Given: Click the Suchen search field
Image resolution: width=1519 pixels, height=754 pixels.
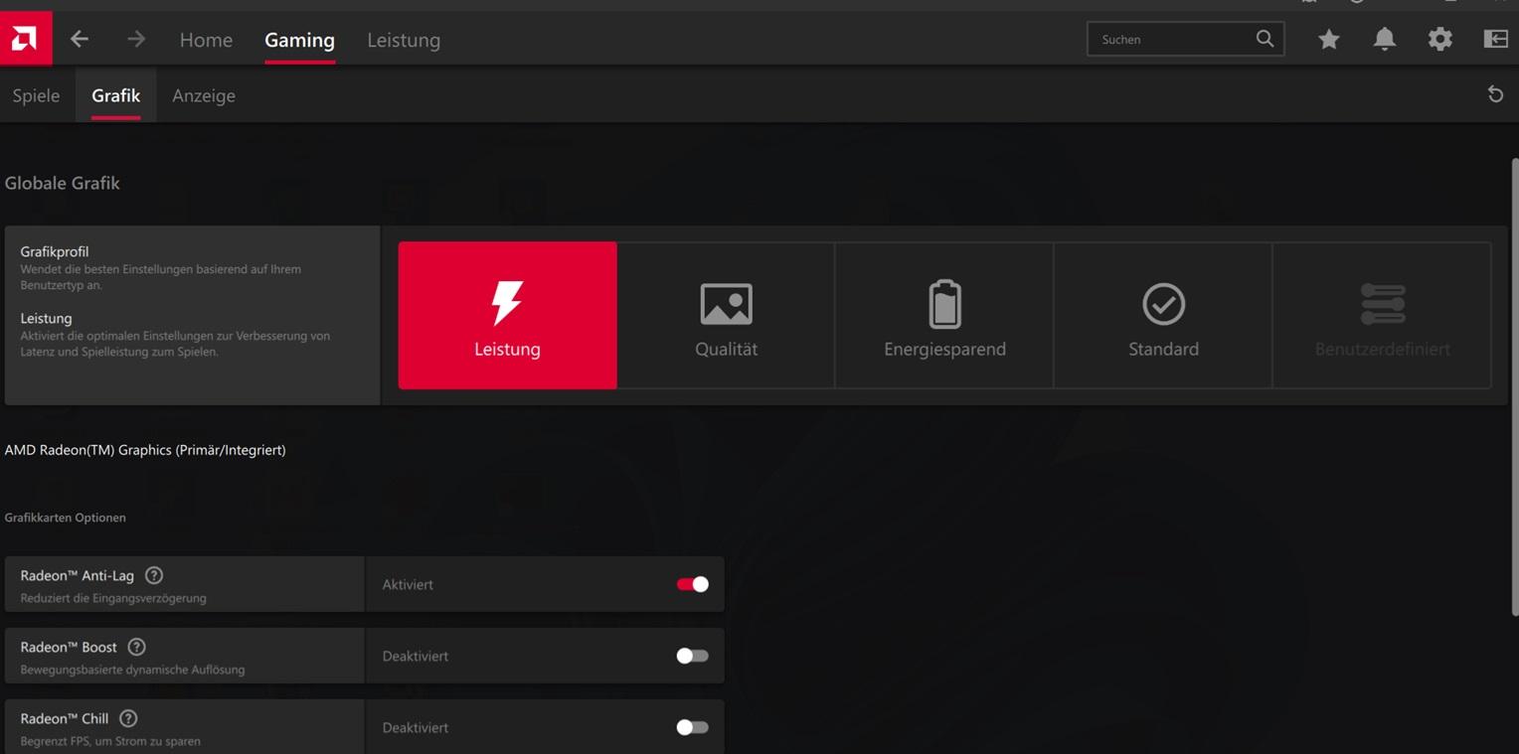Looking at the screenshot, I should pyautogui.click(x=1171, y=39).
